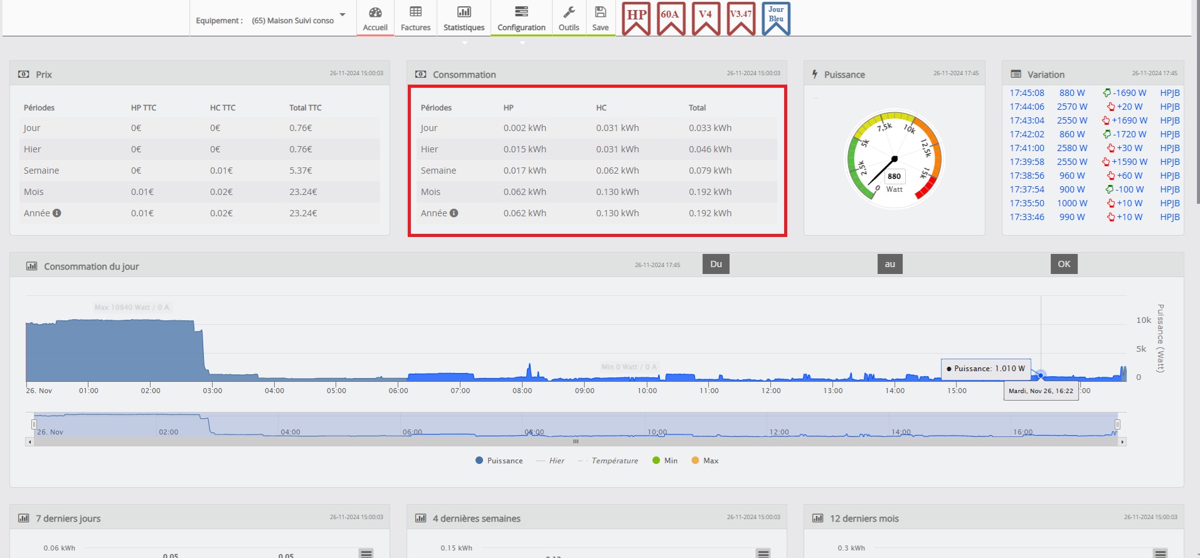
Task: Click info icon beside Année in Consommation panel
Action: point(454,213)
